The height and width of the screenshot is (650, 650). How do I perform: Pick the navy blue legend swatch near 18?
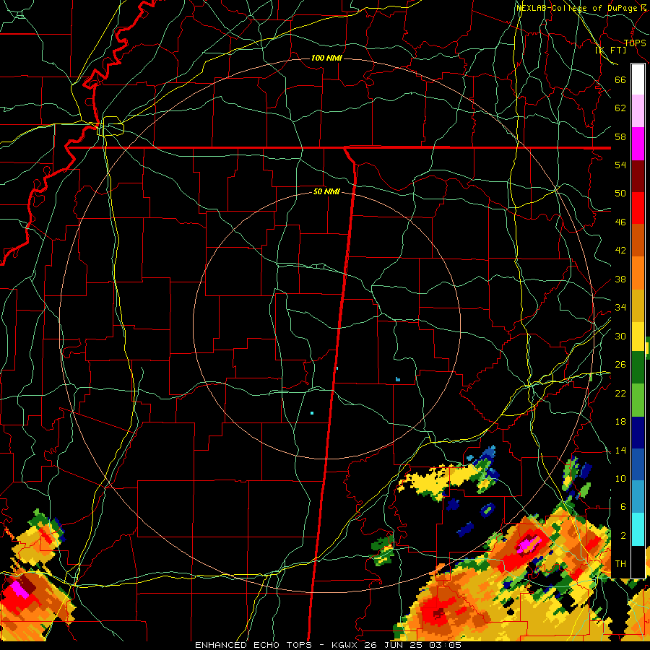click(638, 433)
